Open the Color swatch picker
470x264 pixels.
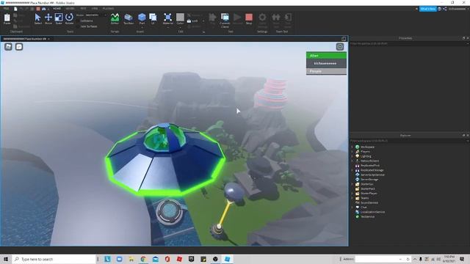[x=180, y=19]
